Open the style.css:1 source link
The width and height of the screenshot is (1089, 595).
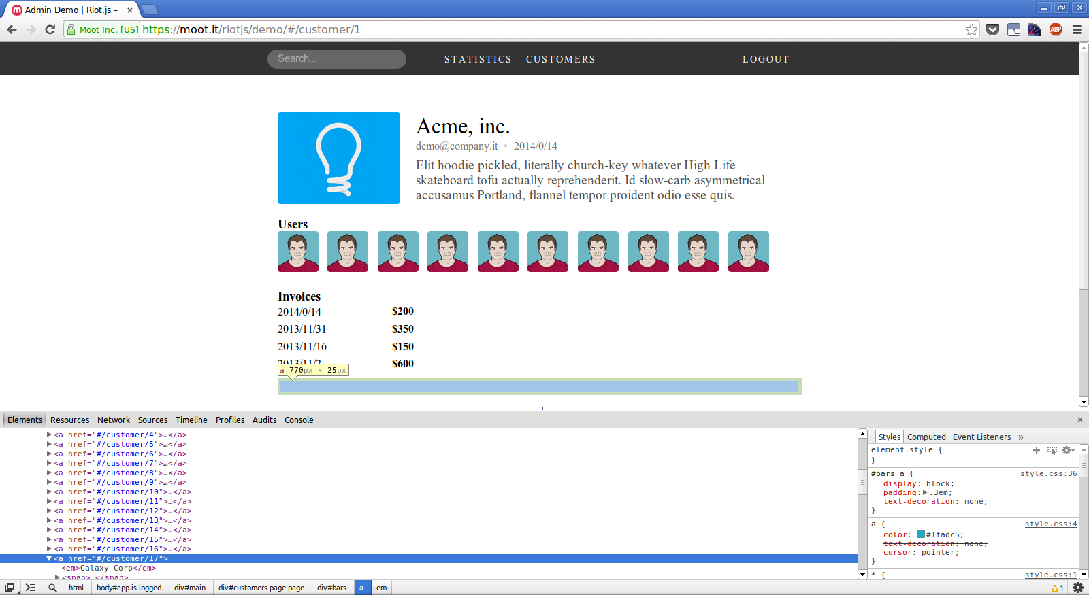point(1051,575)
